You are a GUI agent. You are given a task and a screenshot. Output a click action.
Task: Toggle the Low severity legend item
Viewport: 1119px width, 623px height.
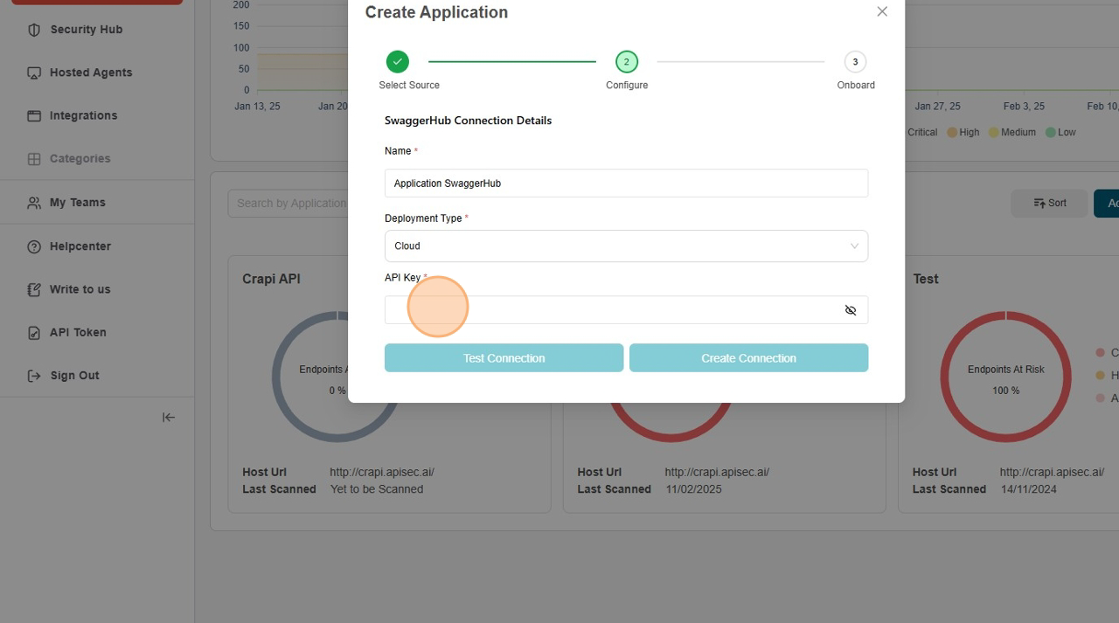tap(1059, 133)
